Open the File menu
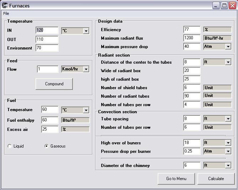The image size is (238, 190). point(6,13)
